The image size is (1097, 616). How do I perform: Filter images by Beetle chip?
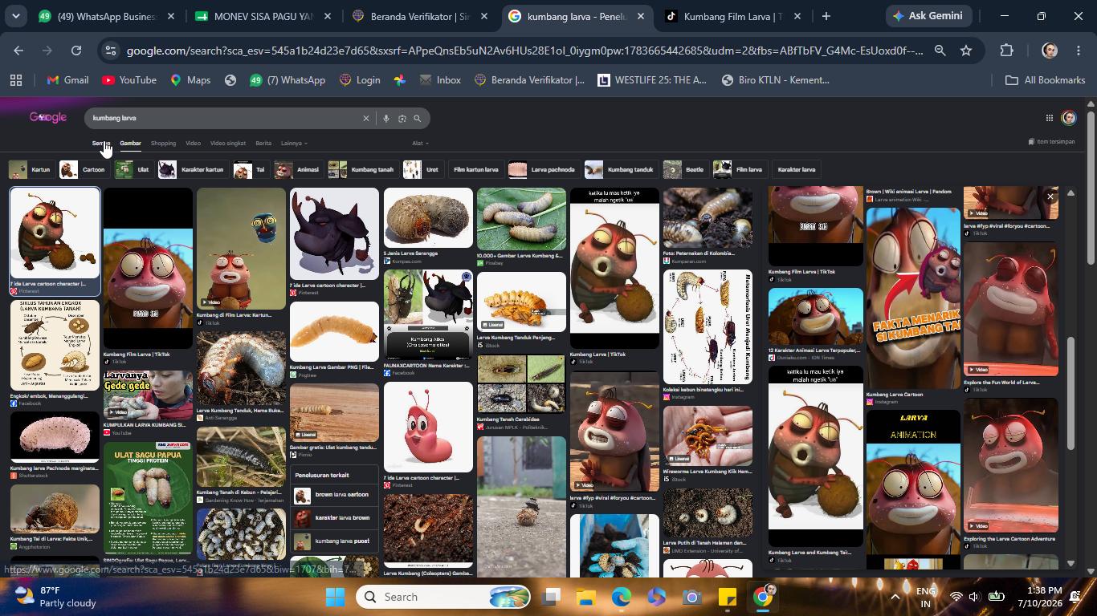point(684,169)
